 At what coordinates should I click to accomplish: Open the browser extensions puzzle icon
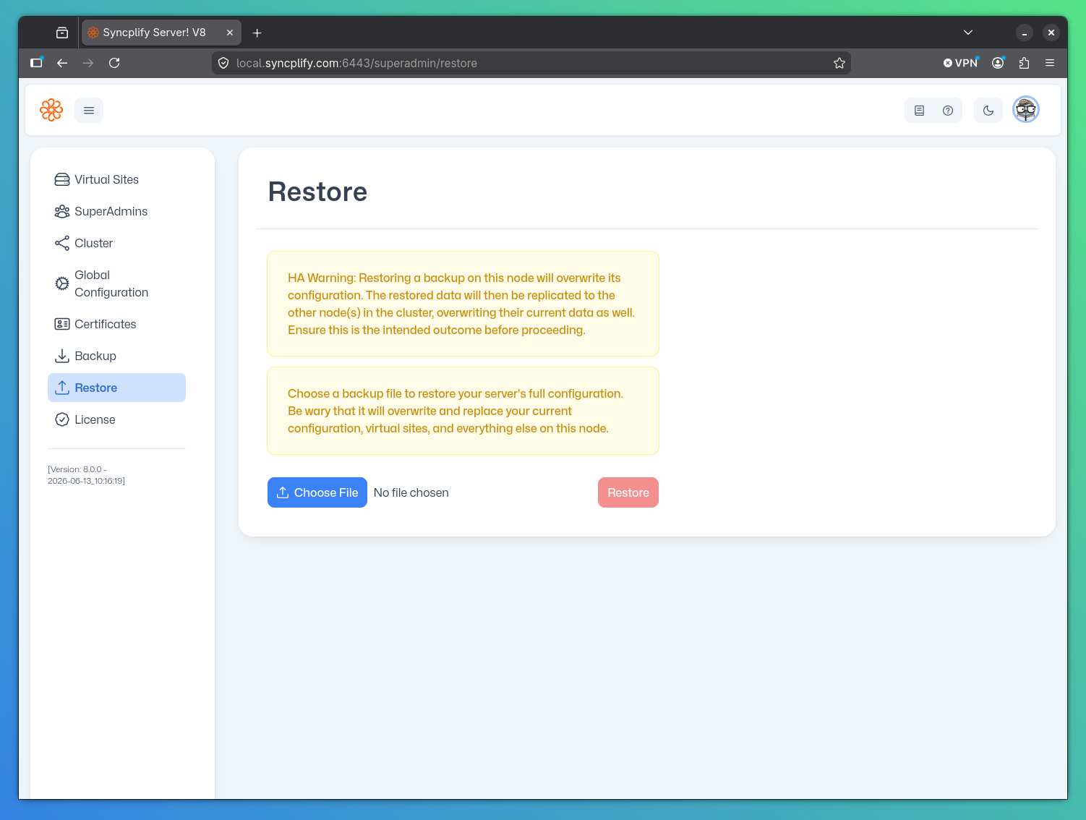click(x=1024, y=63)
